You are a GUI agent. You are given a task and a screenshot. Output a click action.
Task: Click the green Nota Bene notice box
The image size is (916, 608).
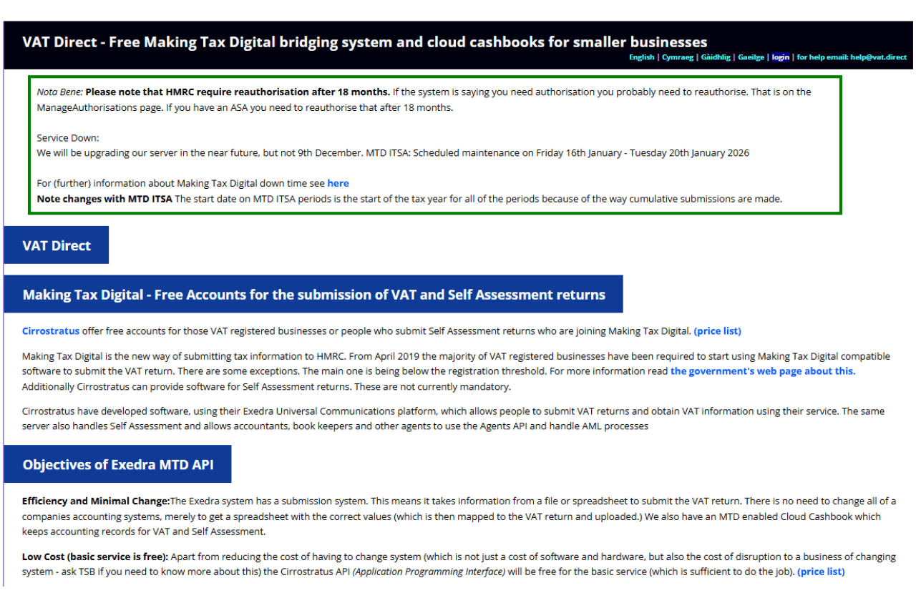(435, 143)
